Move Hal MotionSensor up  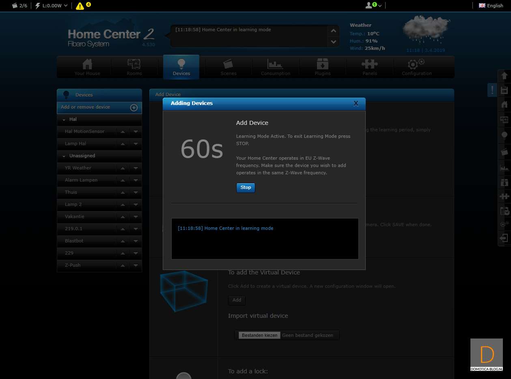click(x=123, y=131)
